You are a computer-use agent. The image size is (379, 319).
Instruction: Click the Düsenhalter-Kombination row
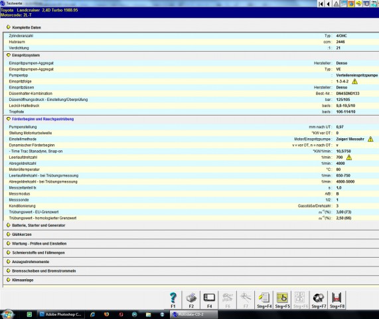(191, 94)
